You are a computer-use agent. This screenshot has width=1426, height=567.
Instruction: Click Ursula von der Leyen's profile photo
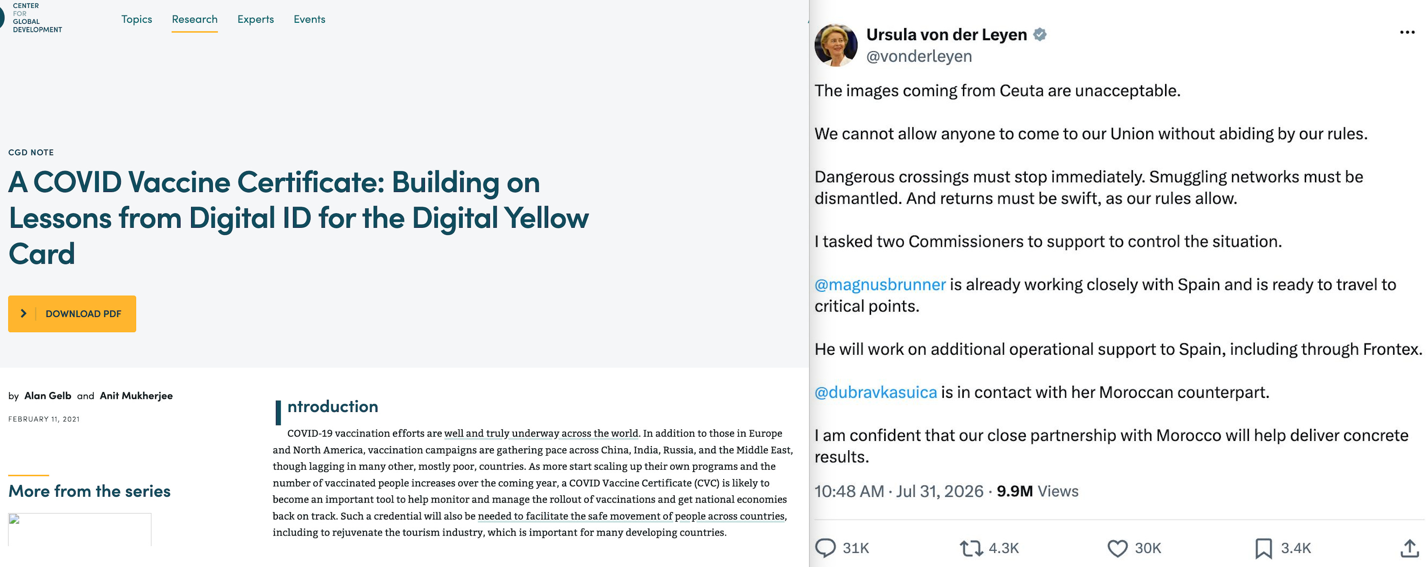[x=836, y=45]
